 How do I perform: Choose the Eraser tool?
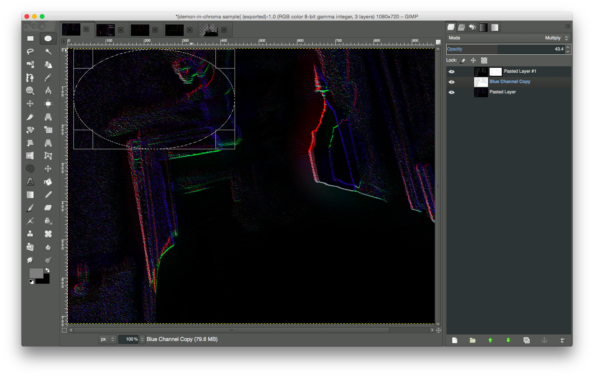[x=48, y=208]
